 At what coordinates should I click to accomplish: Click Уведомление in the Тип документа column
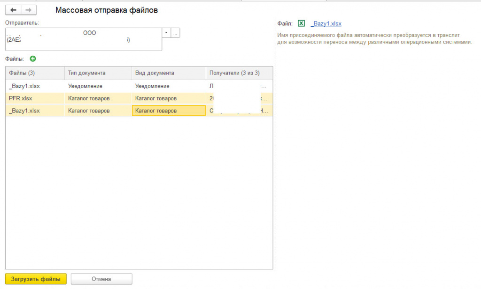coord(98,86)
